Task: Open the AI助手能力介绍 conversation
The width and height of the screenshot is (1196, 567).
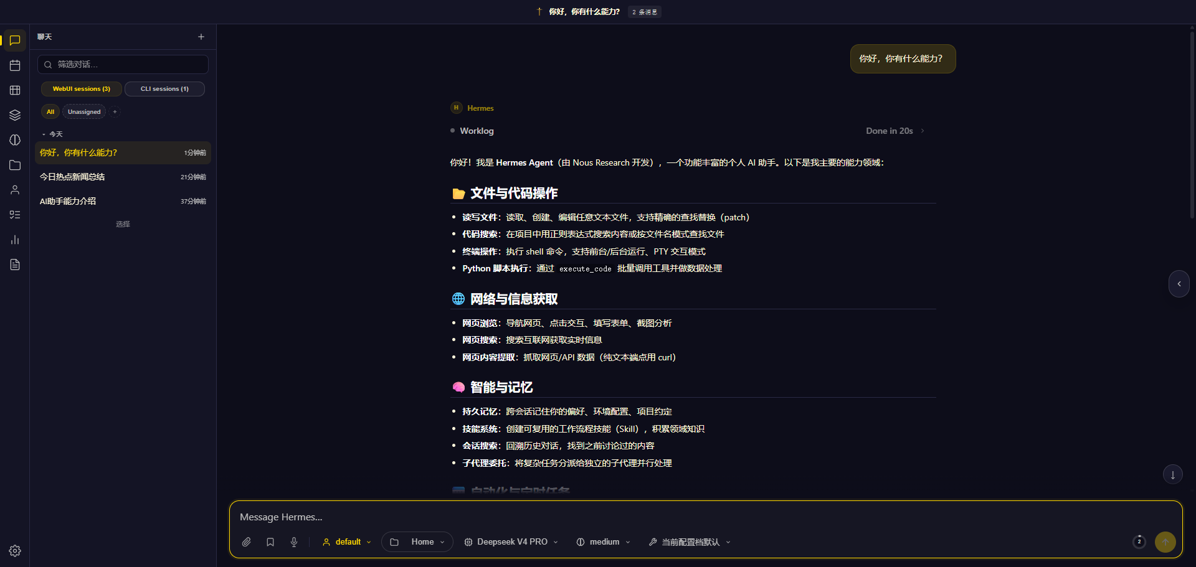Action: click(x=123, y=202)
